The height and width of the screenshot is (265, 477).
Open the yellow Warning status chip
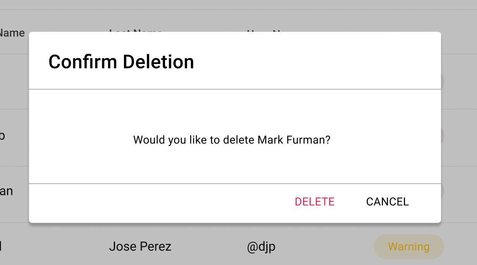[x=409, y=246]
